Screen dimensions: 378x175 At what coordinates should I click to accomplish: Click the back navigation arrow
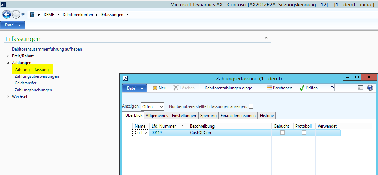click(6, 15)
